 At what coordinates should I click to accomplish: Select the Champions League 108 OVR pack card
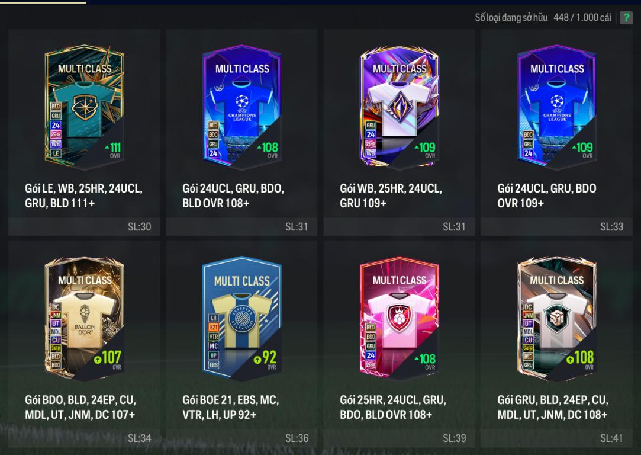point(242,108)
